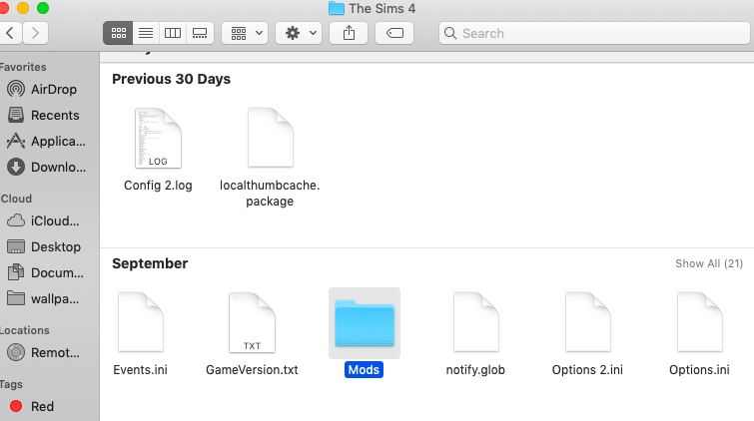This screenshot has width=754, height=421.
Task: Click Show All (21) for September
Action: [x=709, y=263]
